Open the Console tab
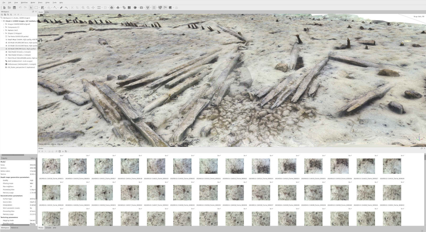Viewport: 426px width, 232px height. pyautogui.click(x=48, y=227)
